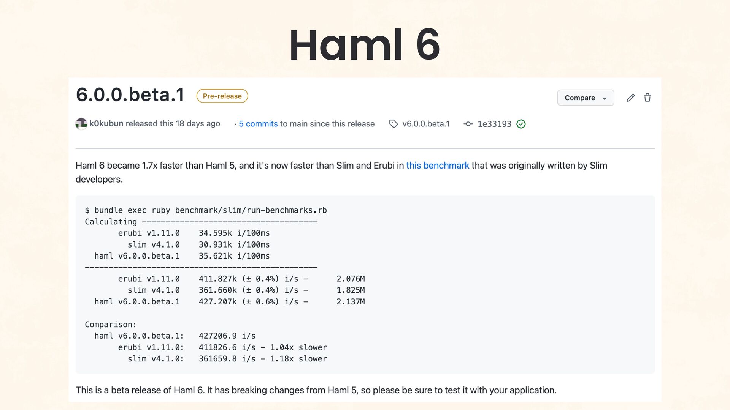Click the Pre-release badge
Screen dimensions: 730x410
[x=222, y=96]
